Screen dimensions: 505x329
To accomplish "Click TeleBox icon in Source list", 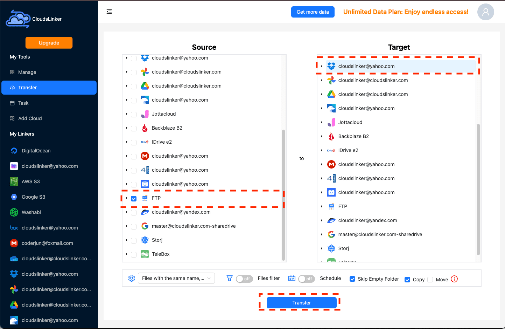I will [x=145, y=254].
